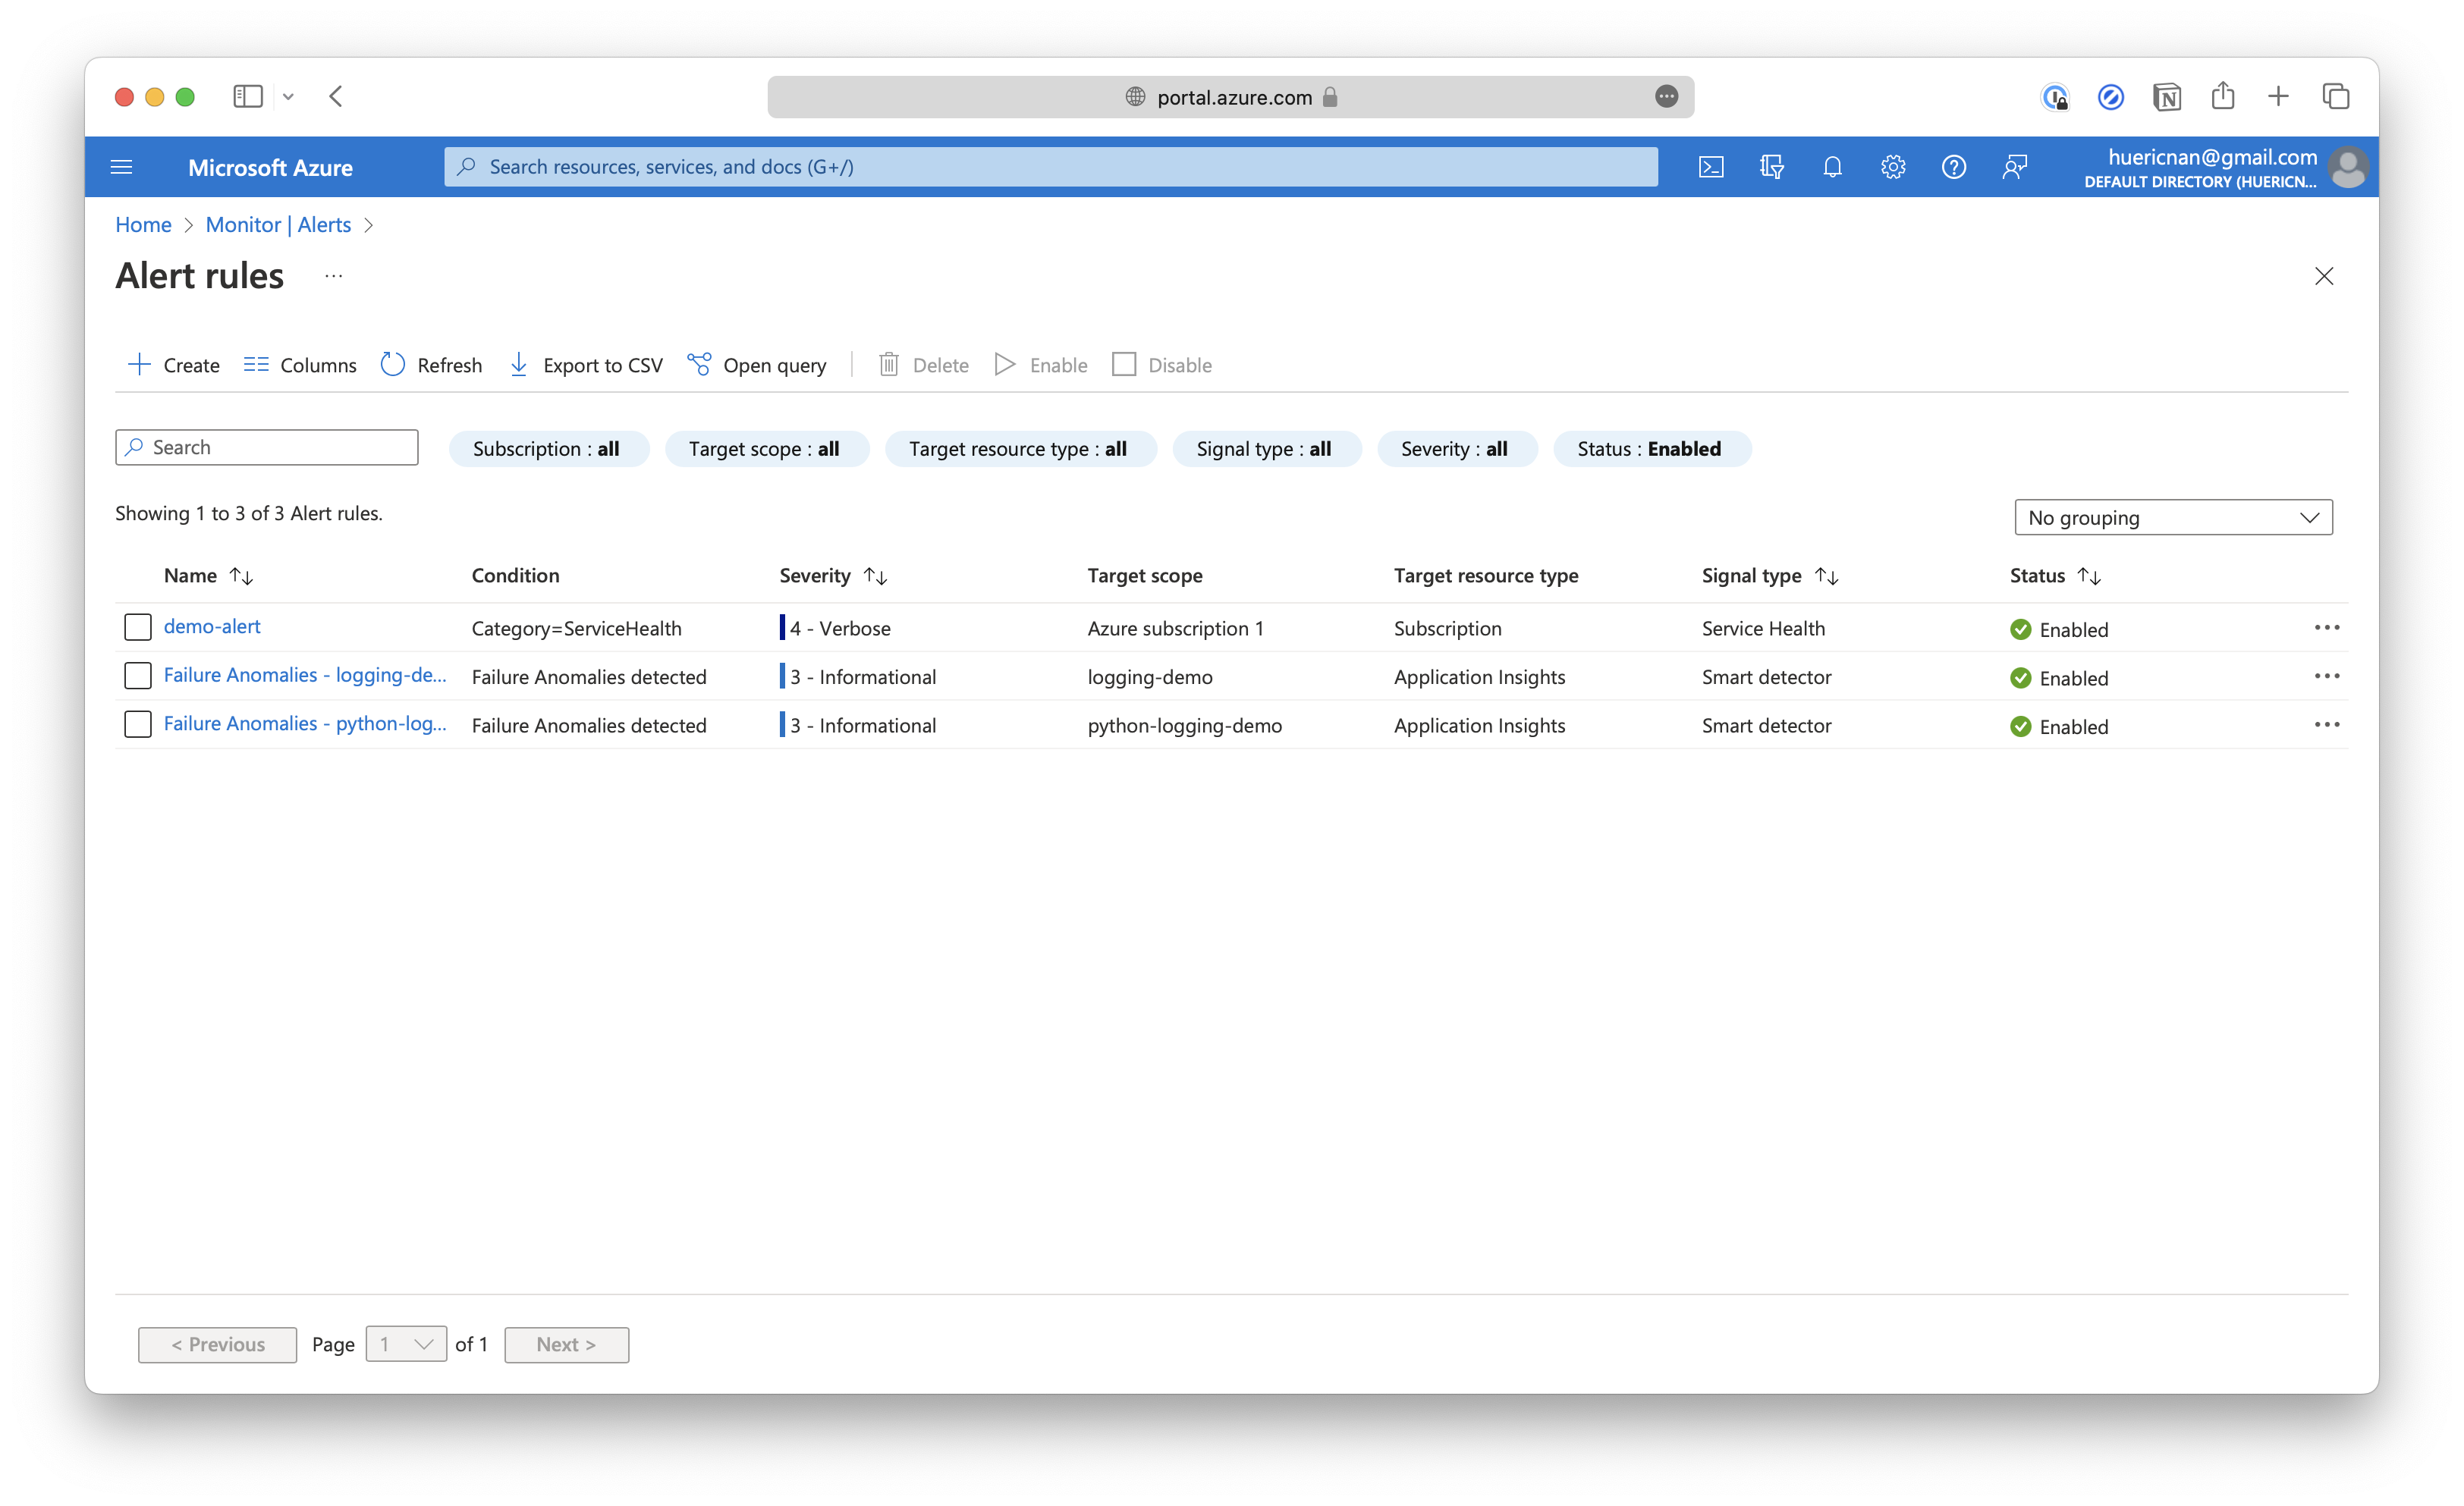Sort by Signal type column arrows
The image size is (2464, 1506).
[1826, 576]
